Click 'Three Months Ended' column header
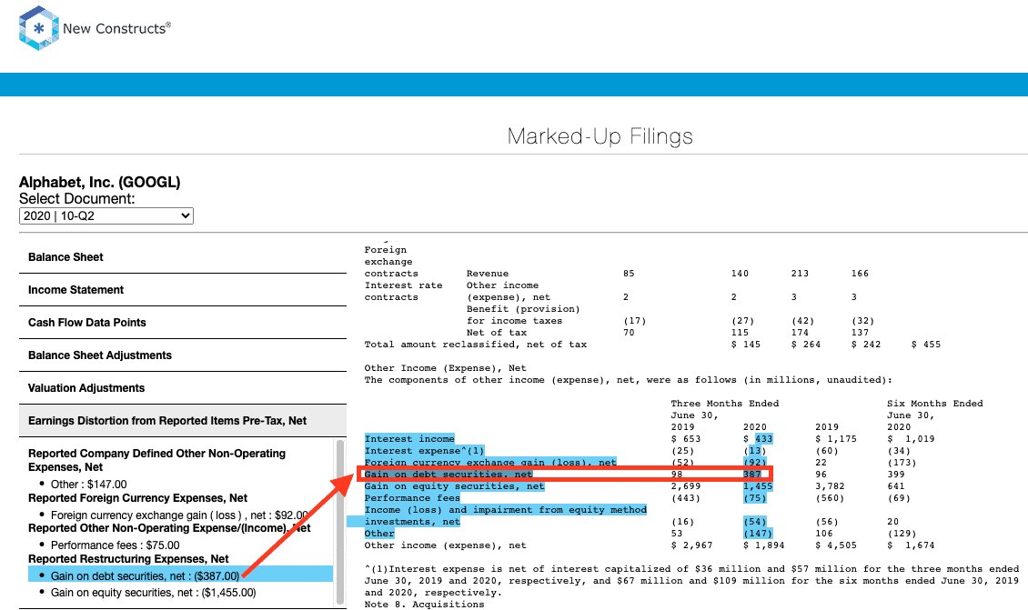1028x610 pixels. [724, 404]
